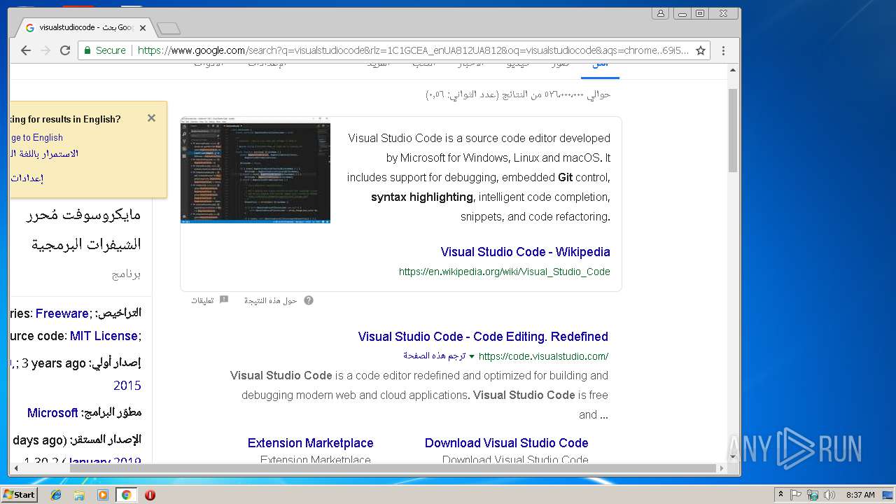Image resolution: width=896 pixels, height=504 pixels.
Task: Click the Arabic settings link in popup
Action: 27,178
